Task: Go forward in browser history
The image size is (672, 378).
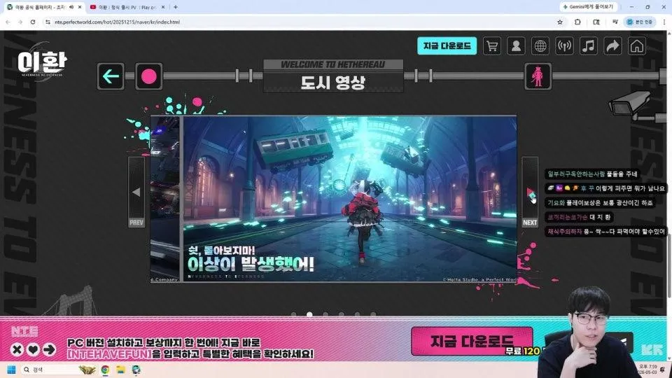Action: pos(20,22)
